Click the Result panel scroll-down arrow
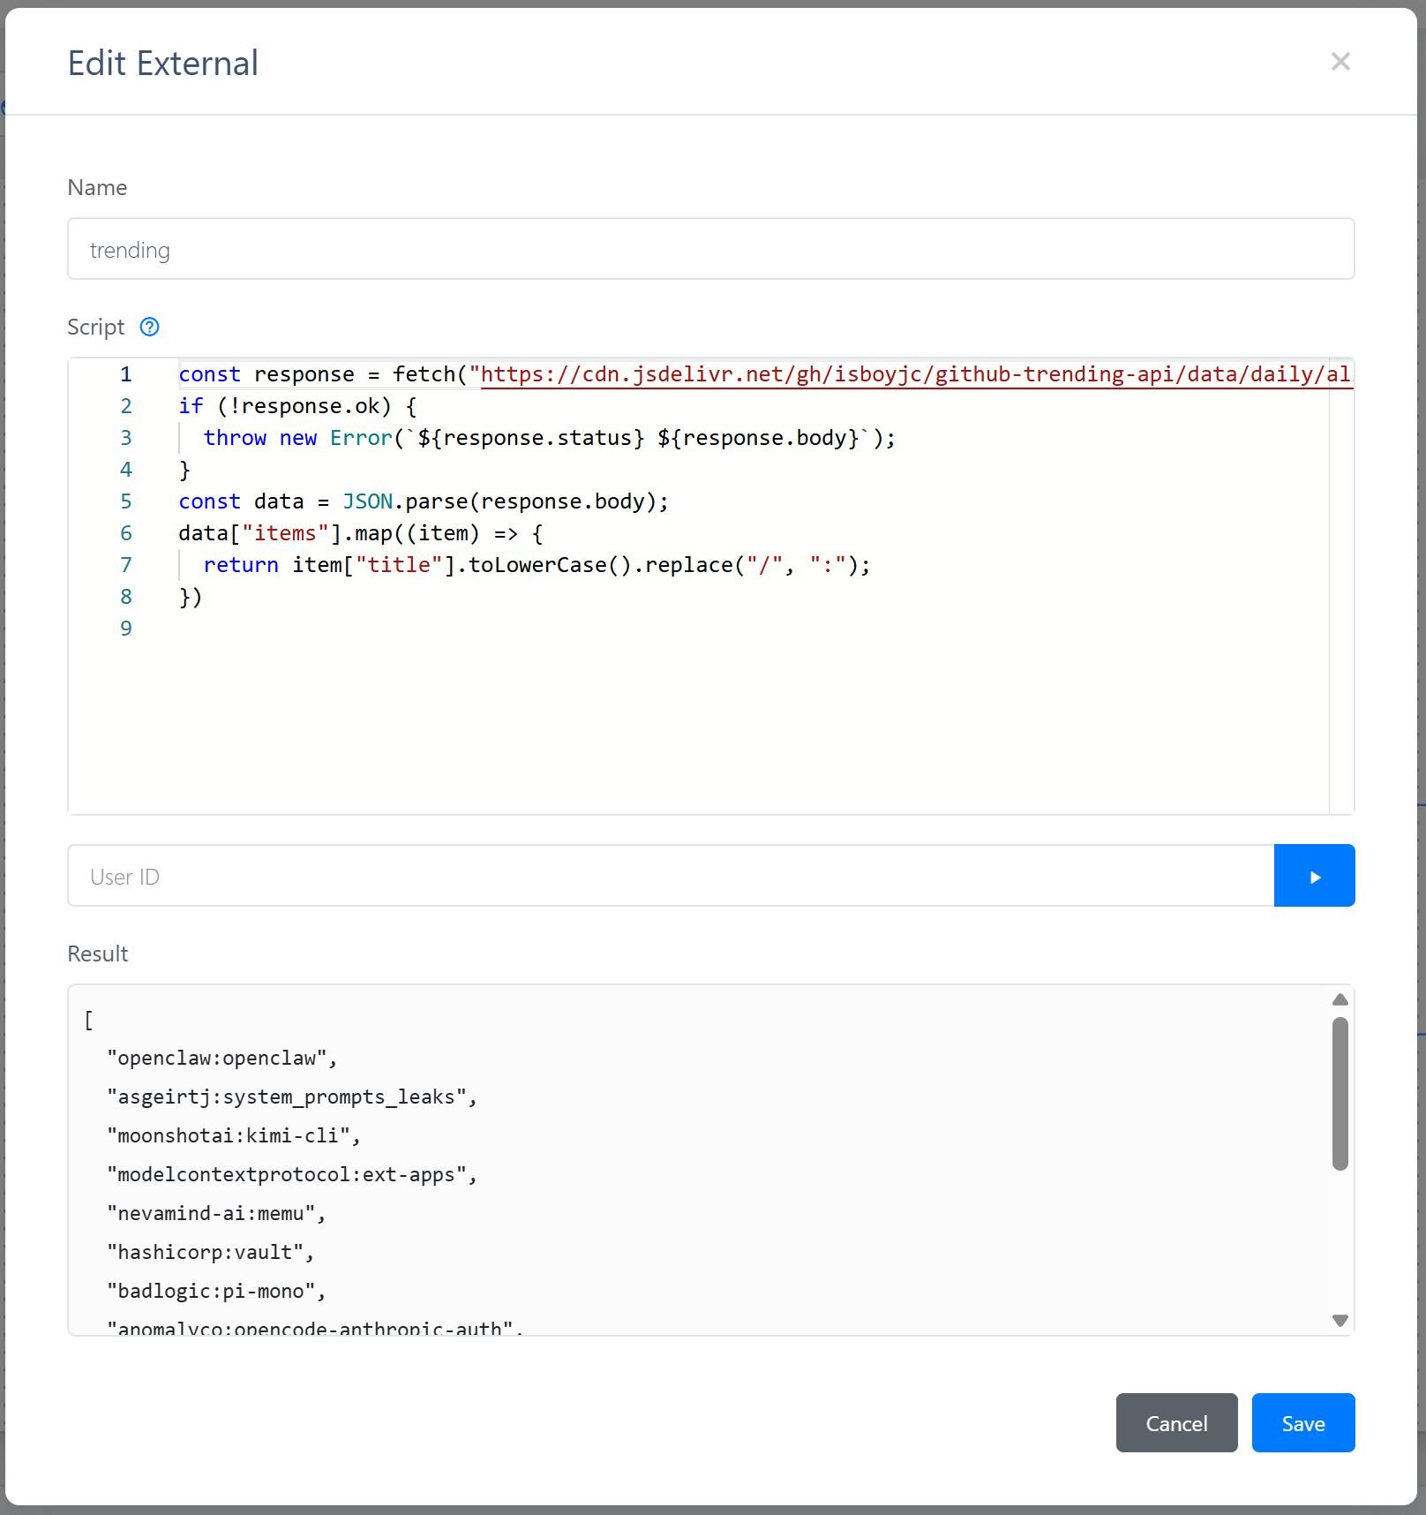This screenshot has height=1515, width=1426. 1340,1321
